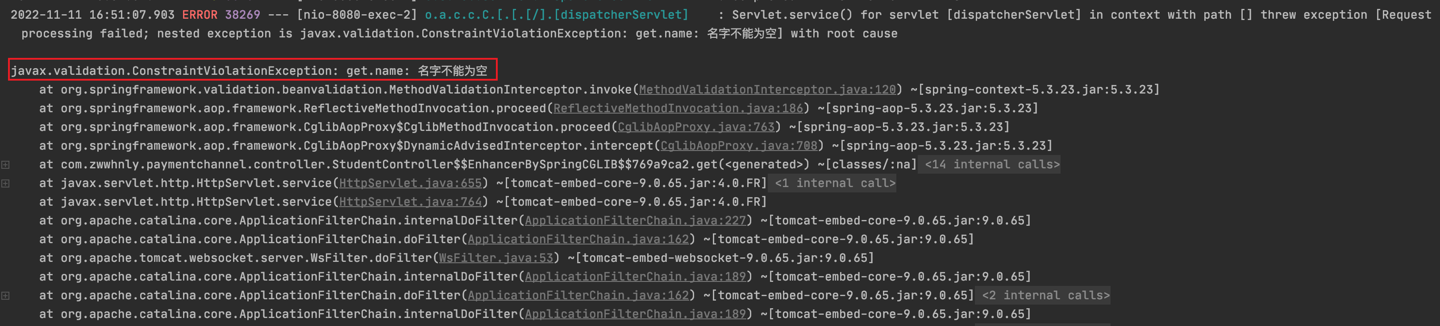1440x326 pixels.
Task: Open first ApplicationFilterChain.java:162 link
Action: [578, 239]
